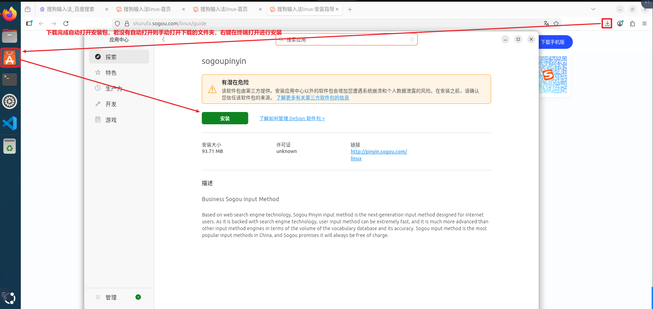
Task: Open Firefox downloads panel icon
Action: coord(607,24)
